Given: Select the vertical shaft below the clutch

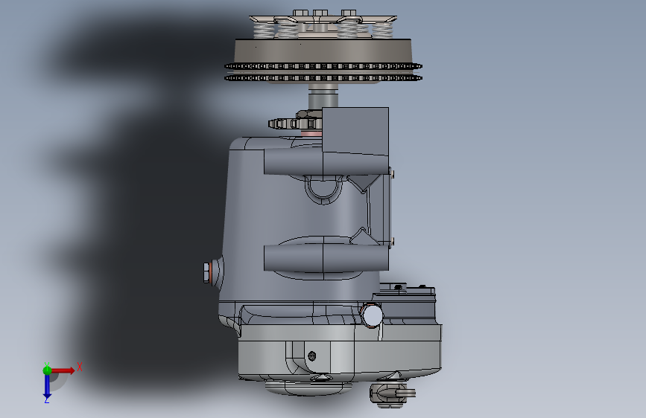Looking at the screenshot, I should coord(323,96).
